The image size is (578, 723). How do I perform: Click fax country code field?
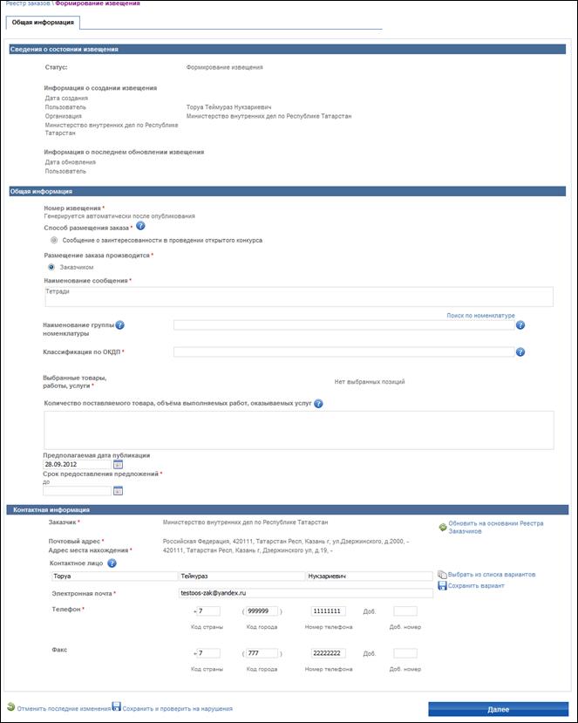click(x=209, y=653)
